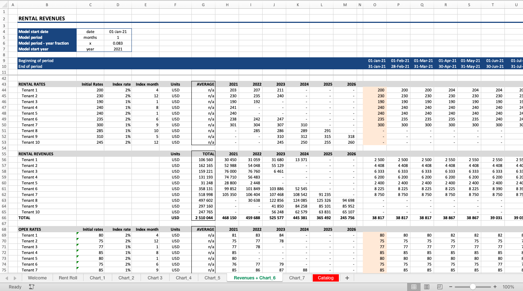Screen dimensions: 523x291
Task: Click the Ready status indicator
Action: click(15, 287)
